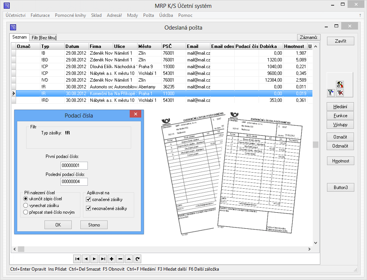This screenshot has width=367, height=280.
Task: Open the Fakturace menu
Action: coord(40,15)
